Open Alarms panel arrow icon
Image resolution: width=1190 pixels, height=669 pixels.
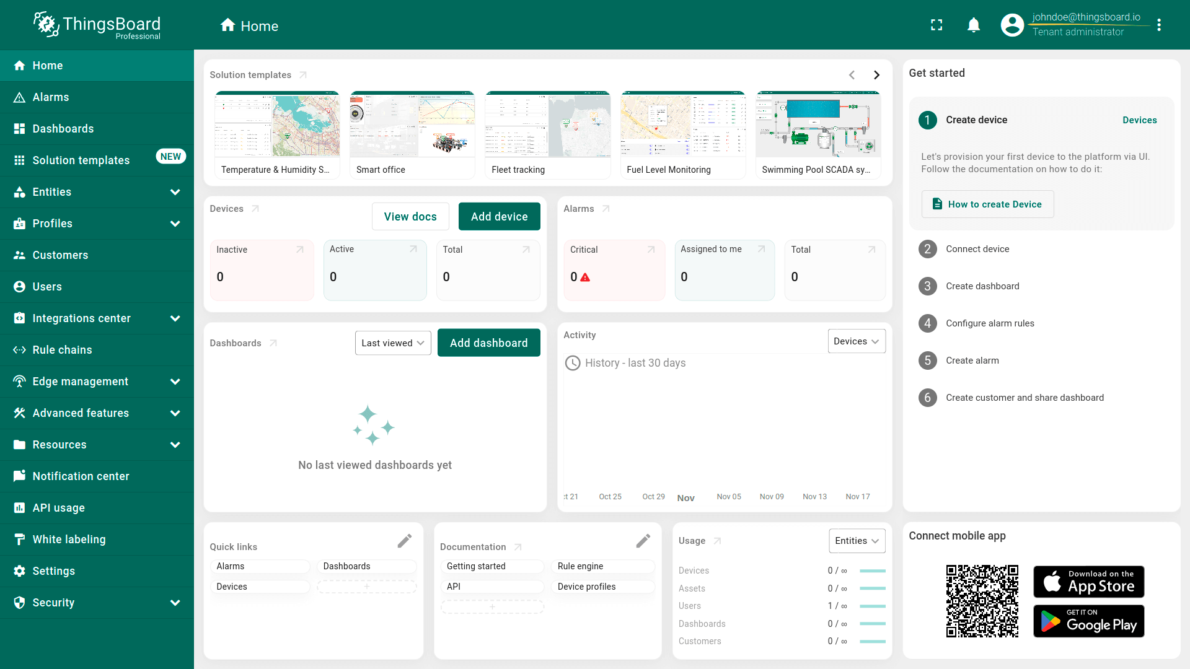click(x=606, y=209)
